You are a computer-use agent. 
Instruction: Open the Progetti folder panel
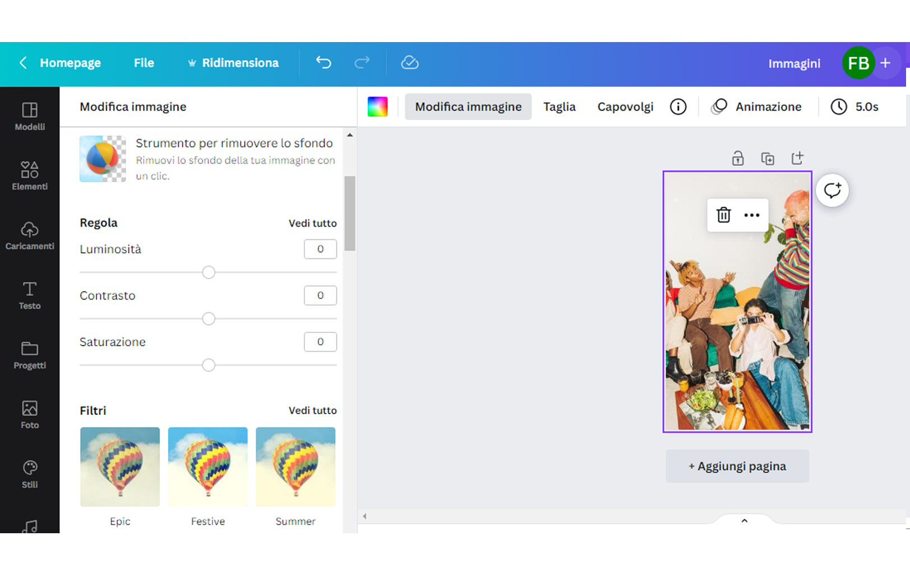pos(30,355)
